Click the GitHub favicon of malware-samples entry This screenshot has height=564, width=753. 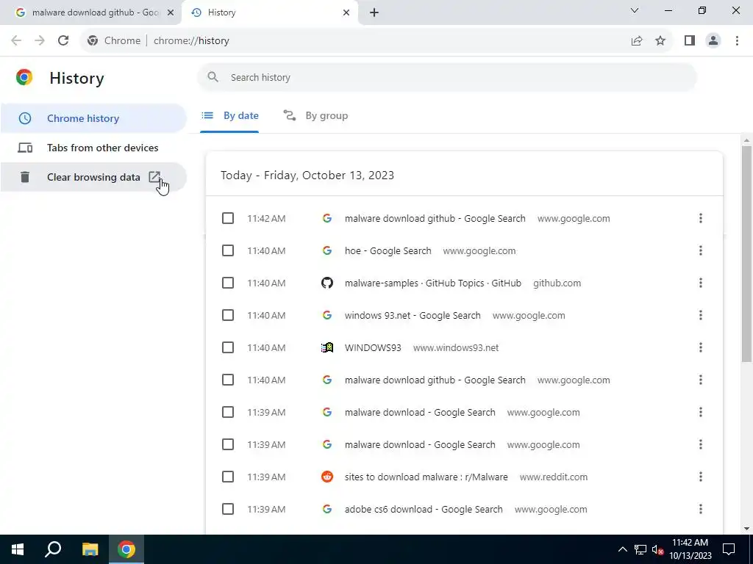327,283
